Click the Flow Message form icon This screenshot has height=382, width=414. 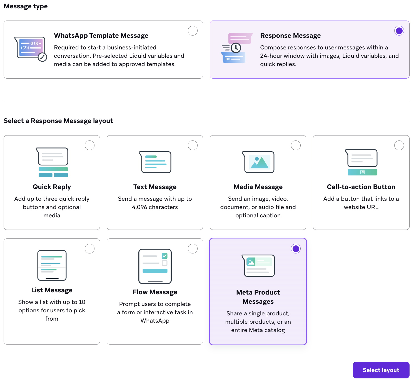coord(155,266)
